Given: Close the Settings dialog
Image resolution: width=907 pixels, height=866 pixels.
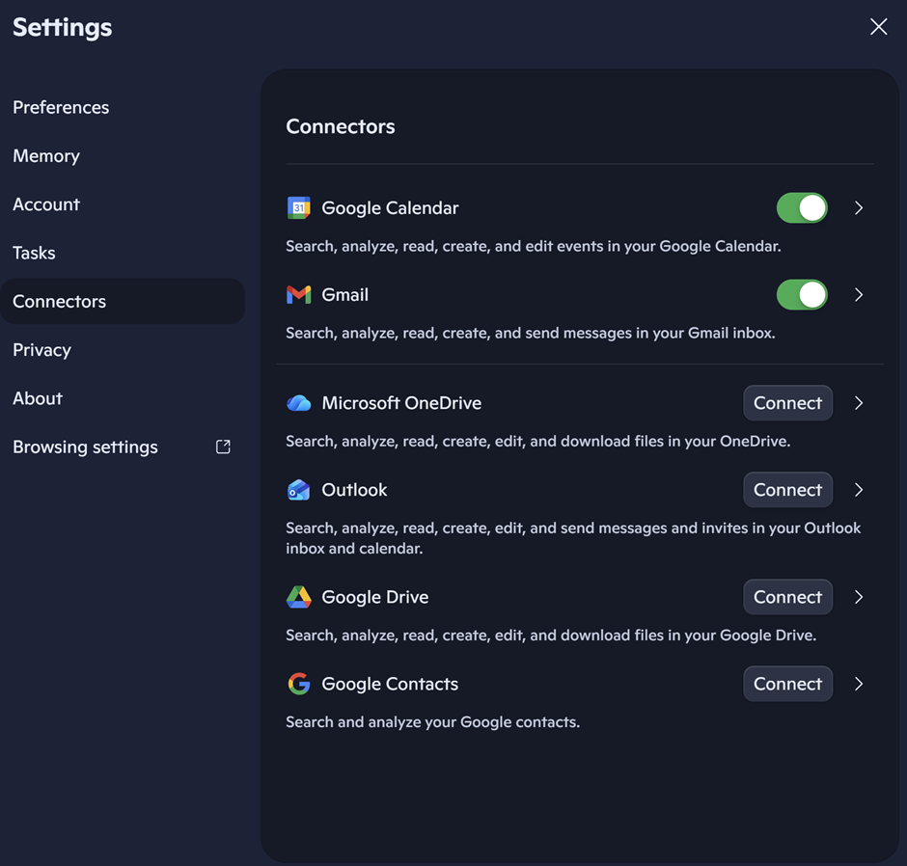Looking at the screenshot, I should 878,27.
